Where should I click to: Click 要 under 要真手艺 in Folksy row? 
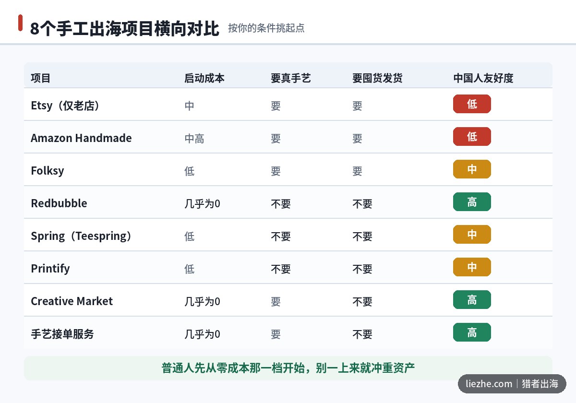[276, 171]
